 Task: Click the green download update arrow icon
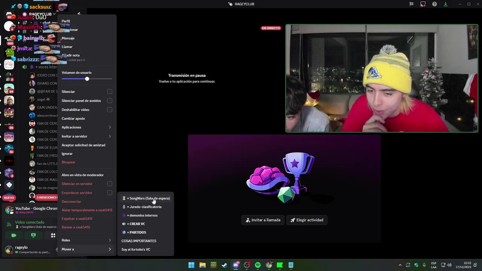[445, 4]
